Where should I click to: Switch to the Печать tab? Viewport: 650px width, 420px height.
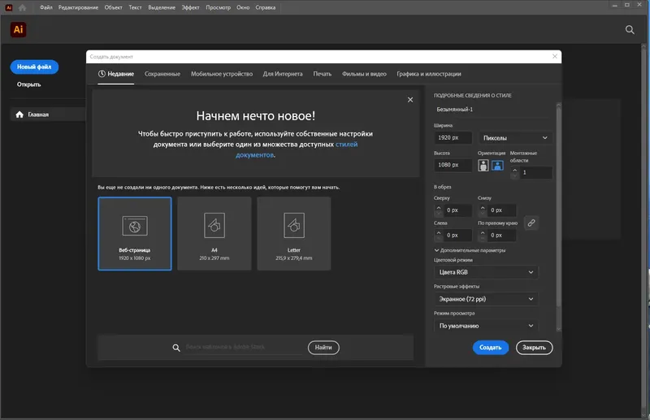(322, 74)
